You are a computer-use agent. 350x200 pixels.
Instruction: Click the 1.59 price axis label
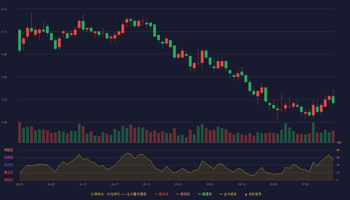coord(4,122)
